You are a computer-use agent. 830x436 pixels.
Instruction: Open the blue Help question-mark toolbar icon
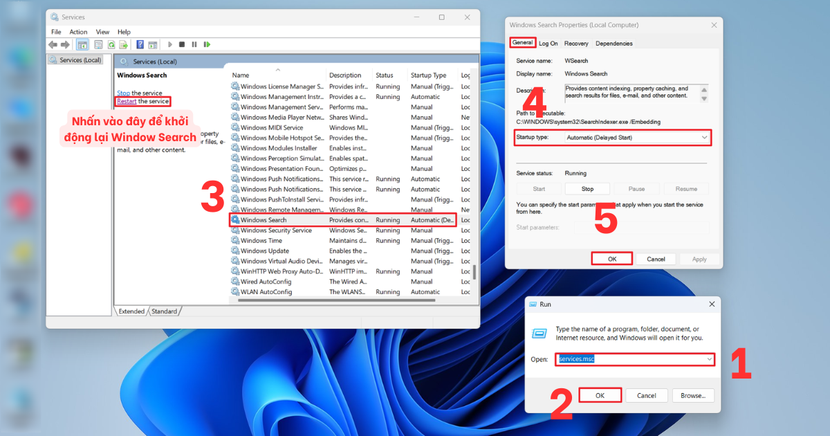140,44
